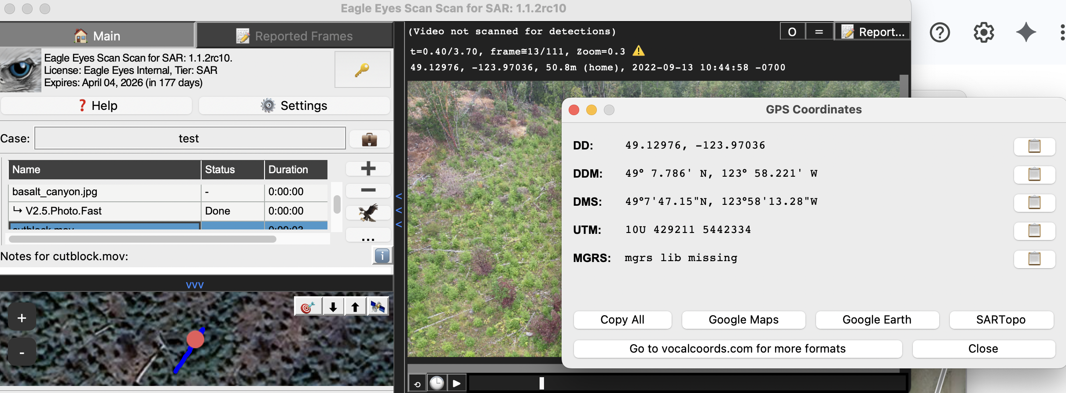This screenshot has height=393, width=1066.
Task: Click the red position marker on map
Action: (x=195, y=339)
